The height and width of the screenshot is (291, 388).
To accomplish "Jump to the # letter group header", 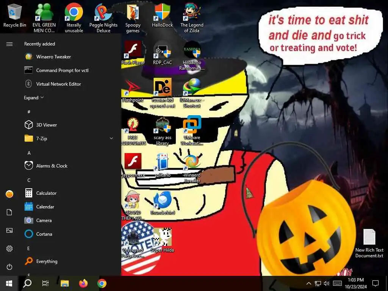I will [x=29, y=112].
